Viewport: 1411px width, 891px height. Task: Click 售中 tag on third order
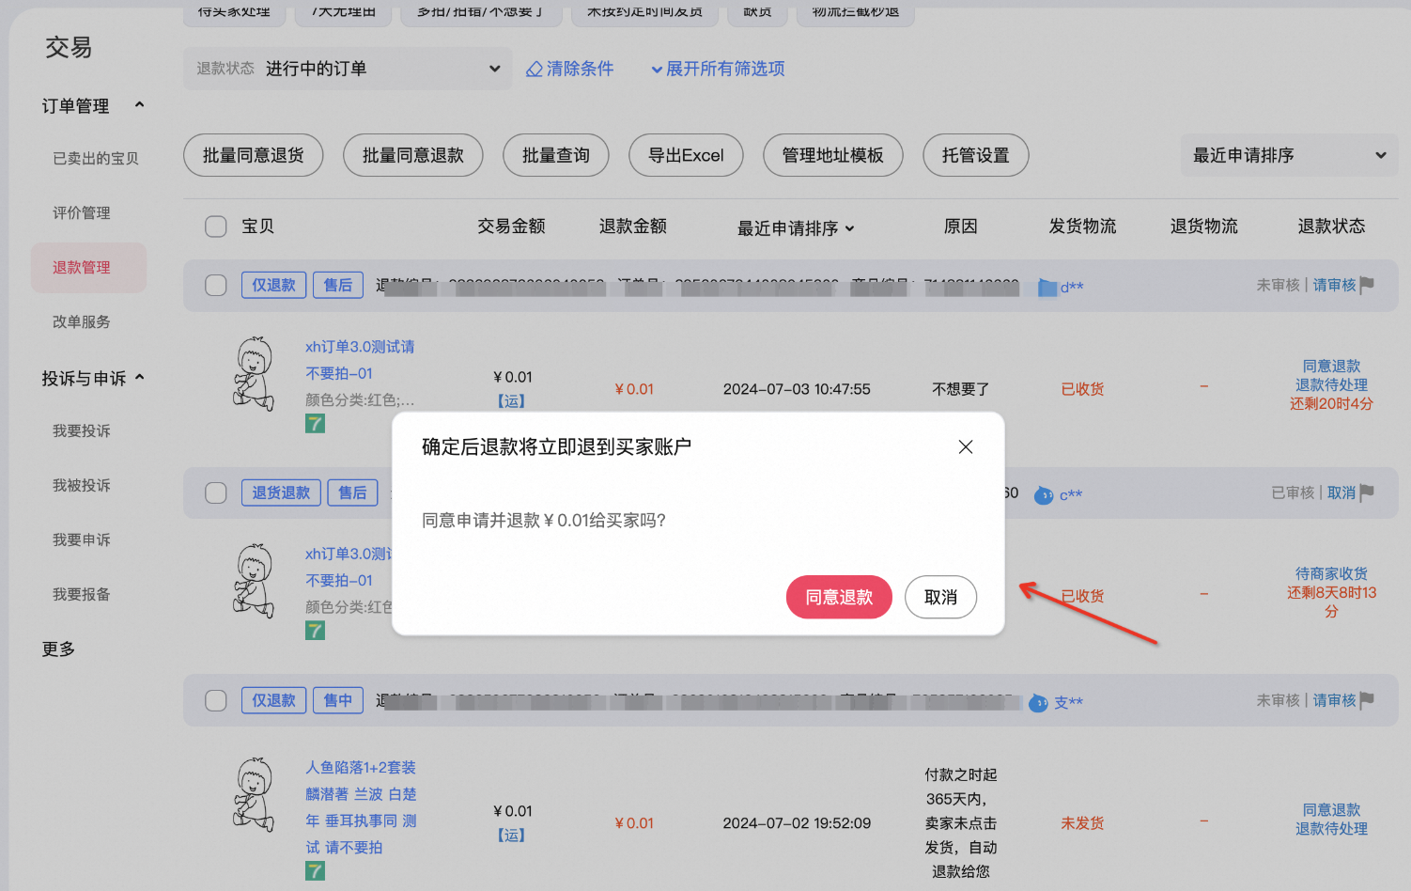point(338,700)
